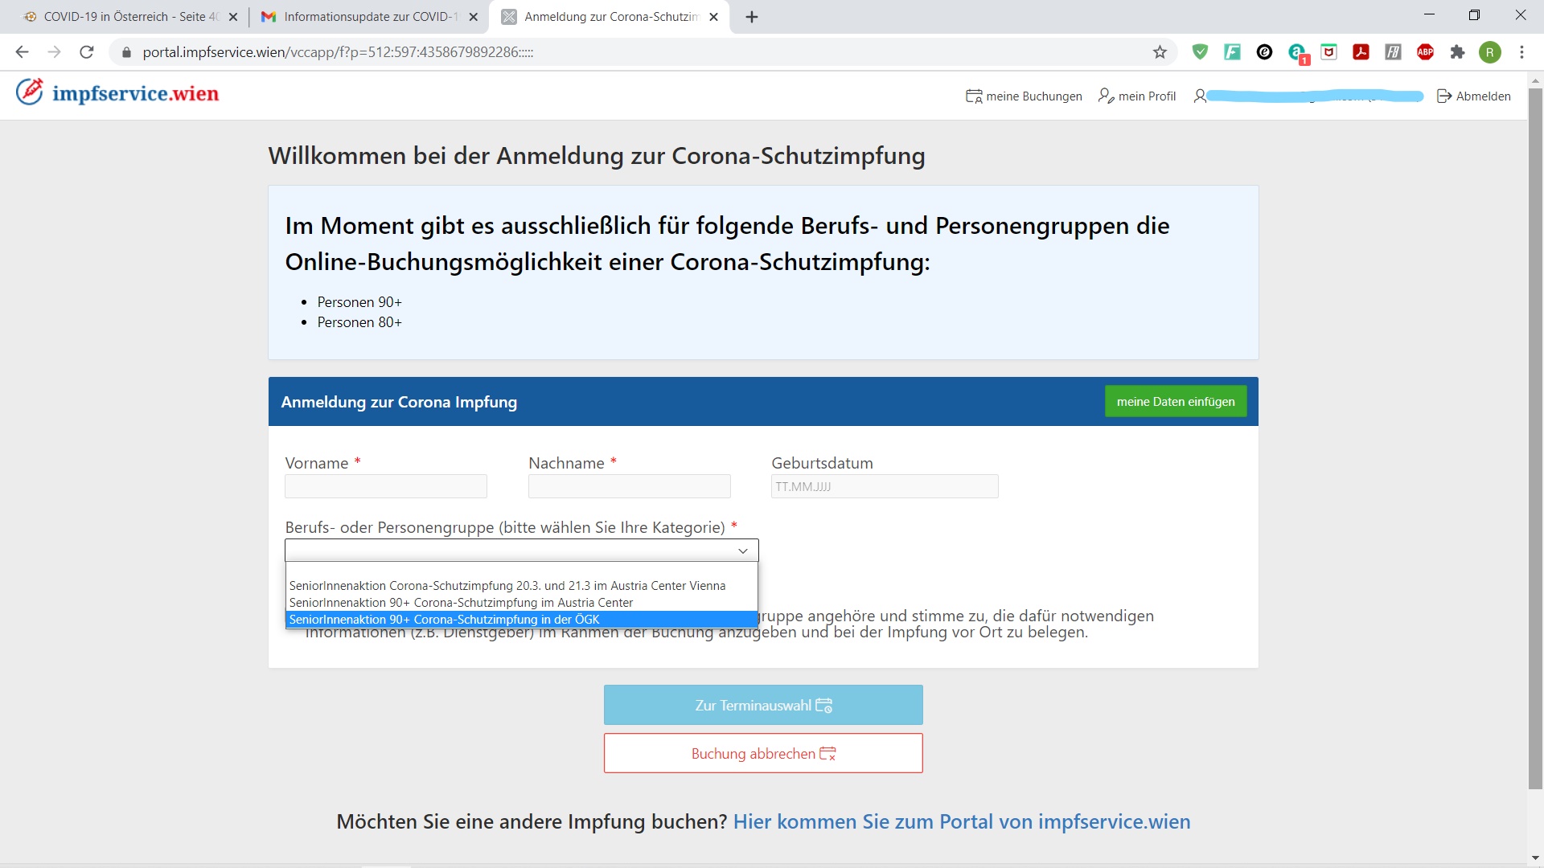Open the Adobe Acrobat extension icon
This screenshot has height=868, width=1544.
point(1361,52)
